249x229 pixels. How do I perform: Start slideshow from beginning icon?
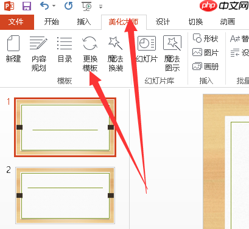coord(86,6)
